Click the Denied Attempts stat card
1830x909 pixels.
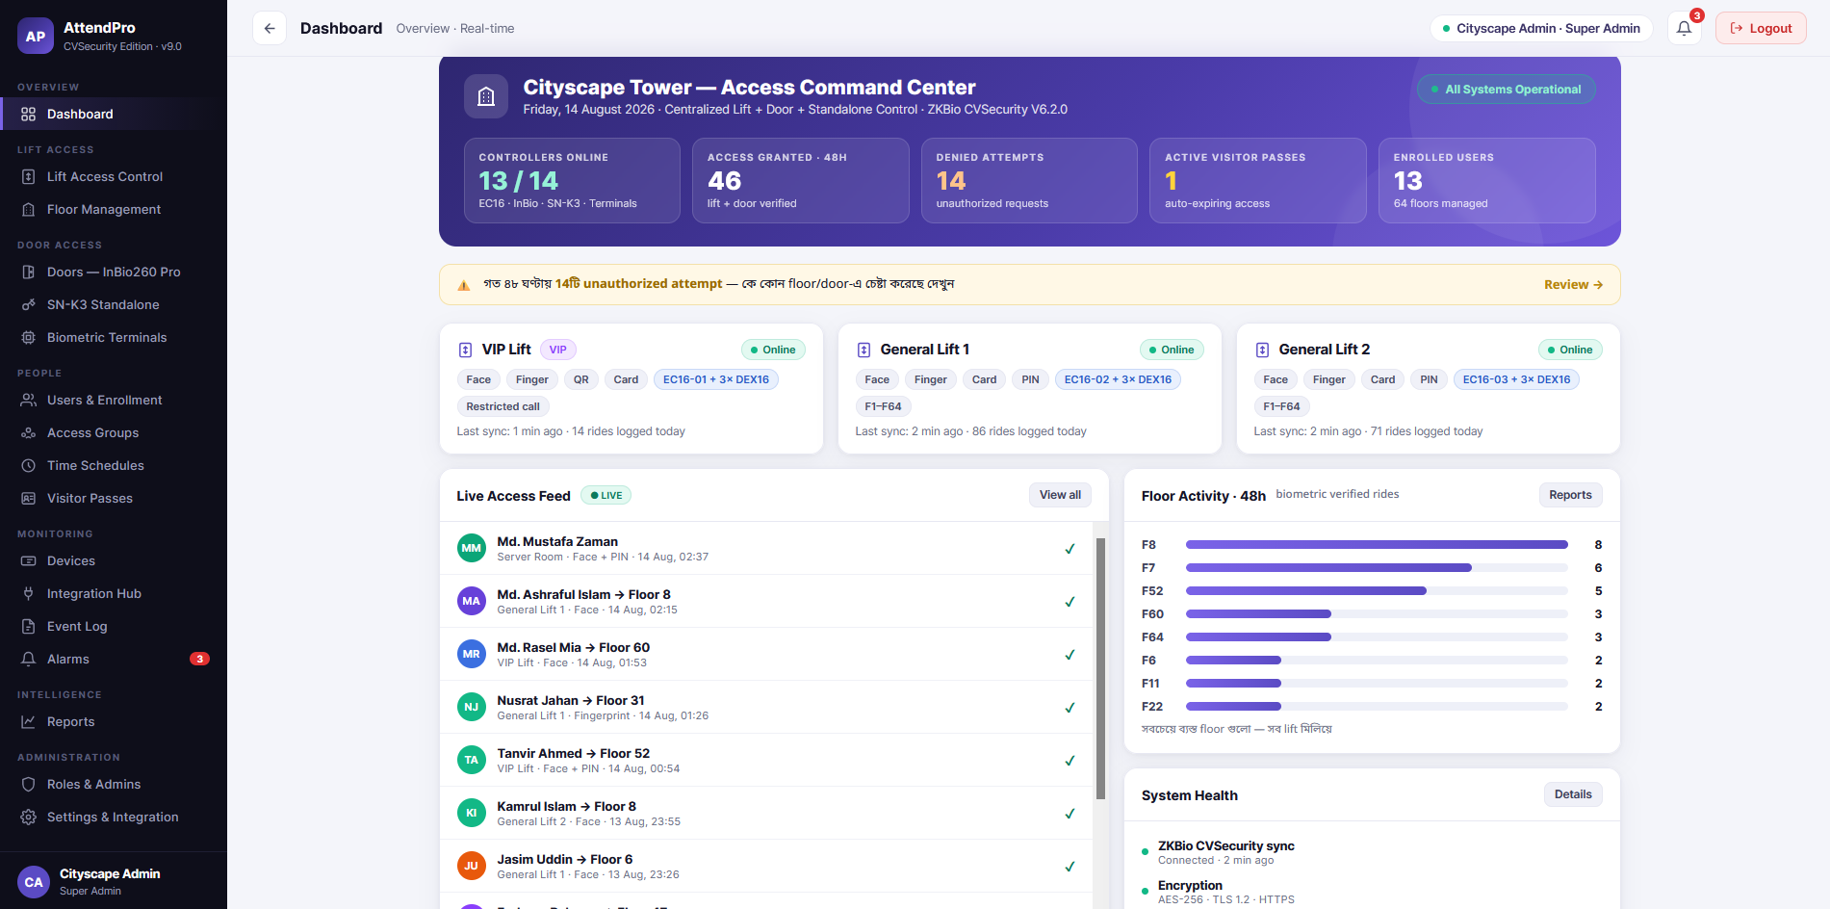(x=1029, y=180)
